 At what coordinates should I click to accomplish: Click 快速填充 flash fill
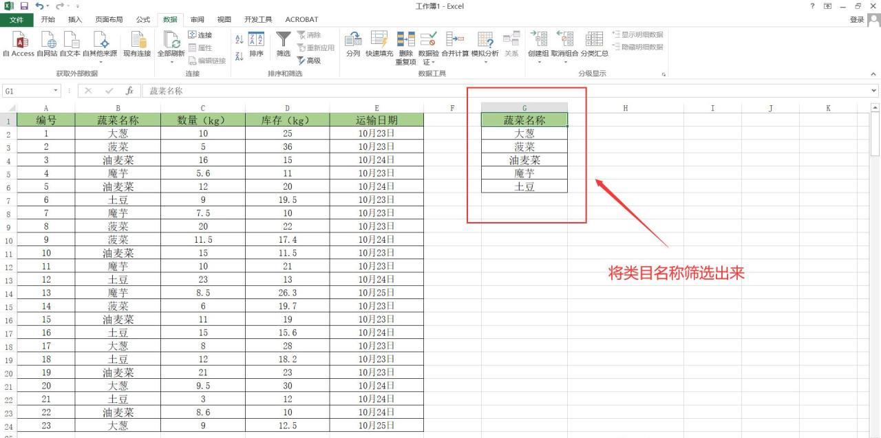(379, 44)
